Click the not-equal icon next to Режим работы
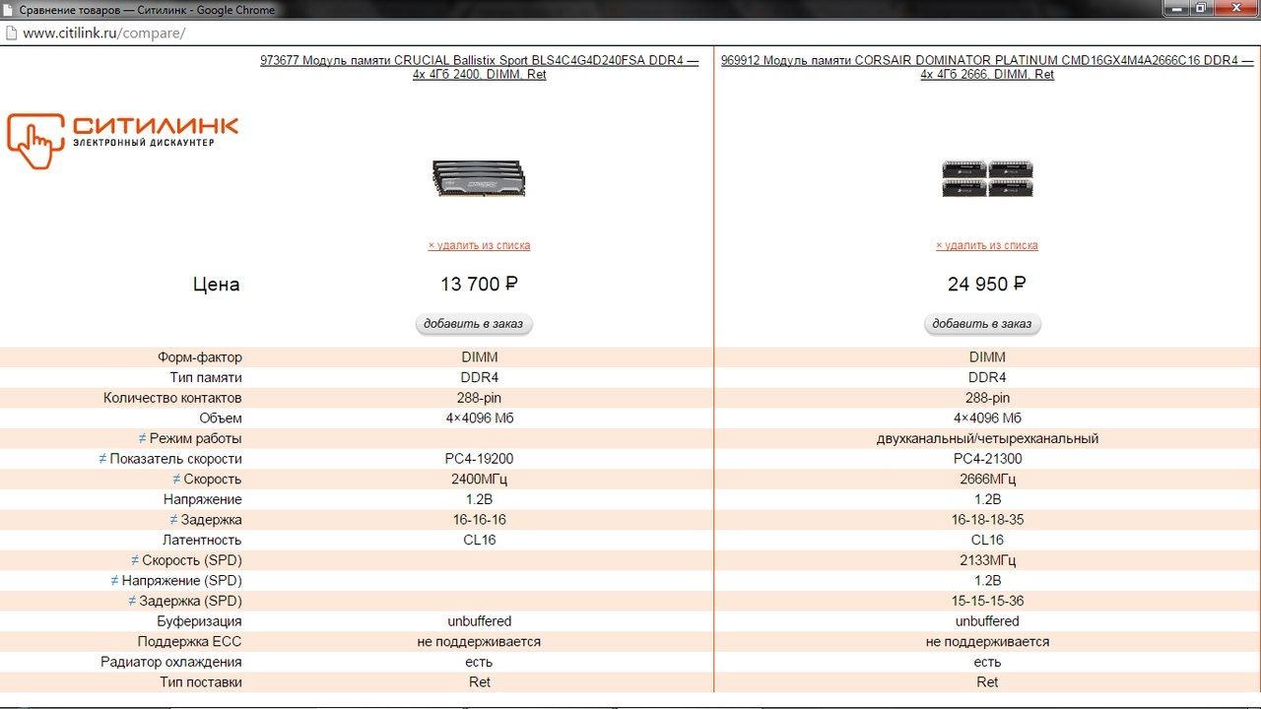The width and height of the screenshot is (1261, 709). coord(142,438)
